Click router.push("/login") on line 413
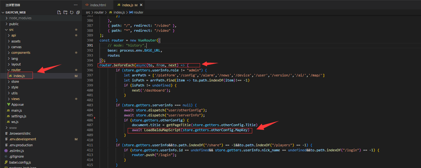421x168 pixels. tap(154, 155)
